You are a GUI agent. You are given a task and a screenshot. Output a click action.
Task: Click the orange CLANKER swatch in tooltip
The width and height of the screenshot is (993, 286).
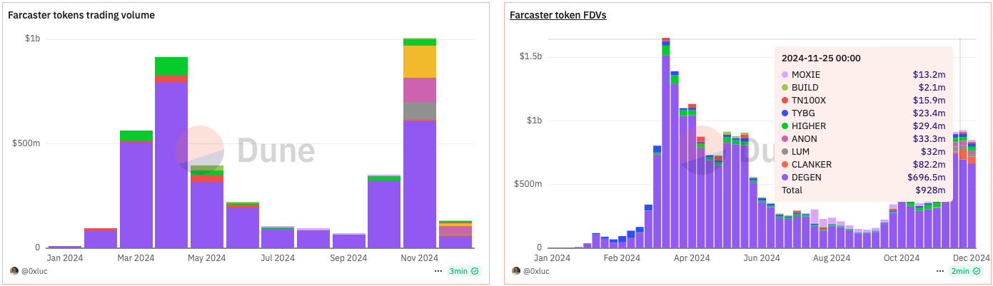[785, 165]
